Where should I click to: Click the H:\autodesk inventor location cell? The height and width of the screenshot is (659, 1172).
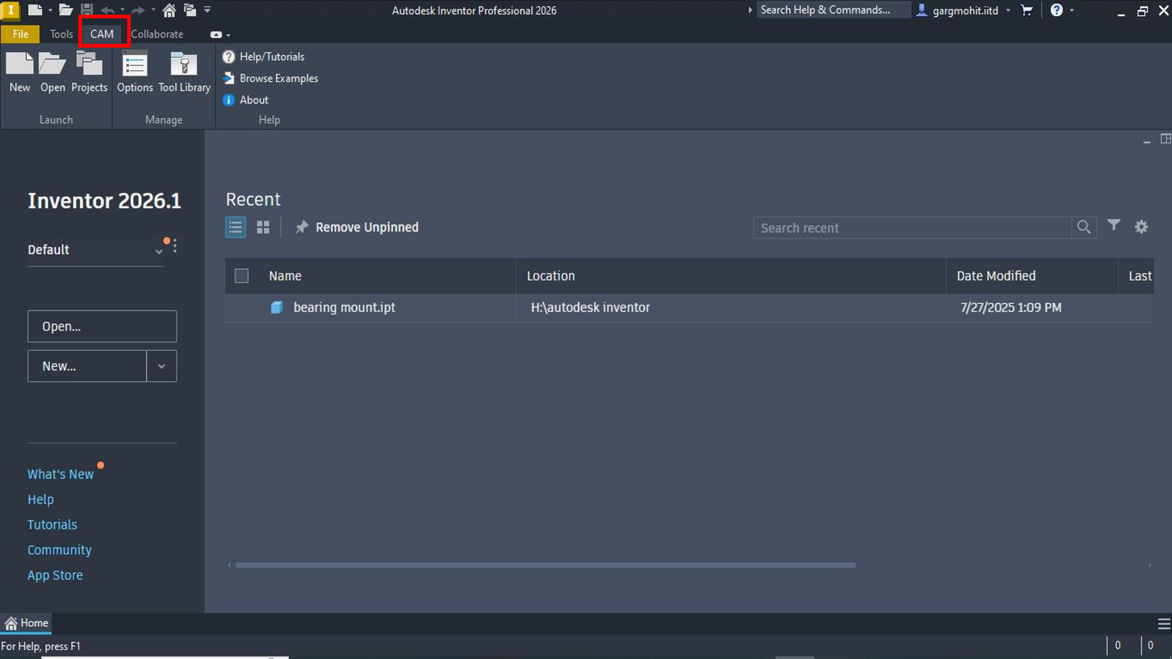[x=590, y=308]
